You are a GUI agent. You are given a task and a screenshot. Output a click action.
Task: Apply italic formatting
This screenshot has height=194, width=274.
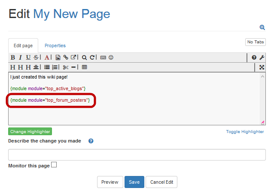(x=20, y=58)
